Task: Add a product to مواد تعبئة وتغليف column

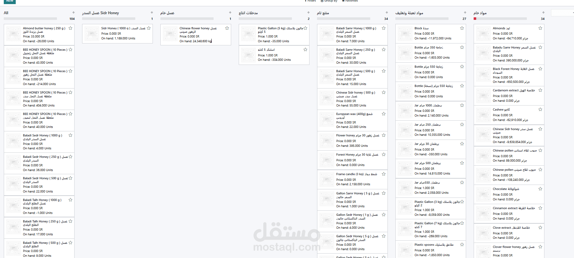Action: click(465, 13)
